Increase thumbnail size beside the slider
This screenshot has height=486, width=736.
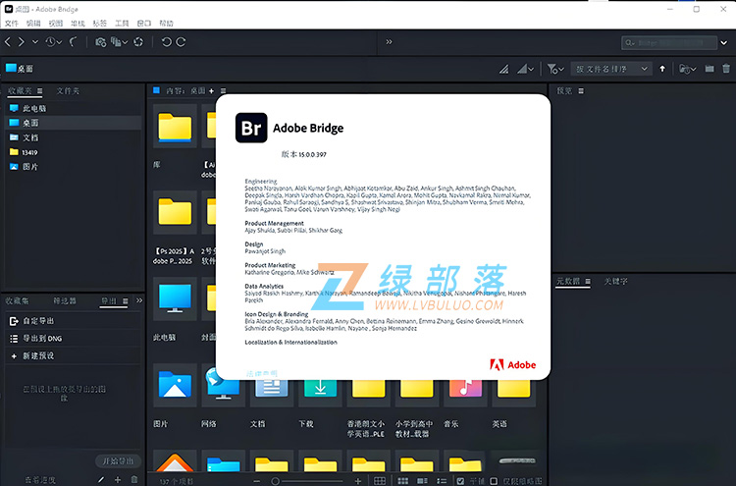[x=358, y=481]
